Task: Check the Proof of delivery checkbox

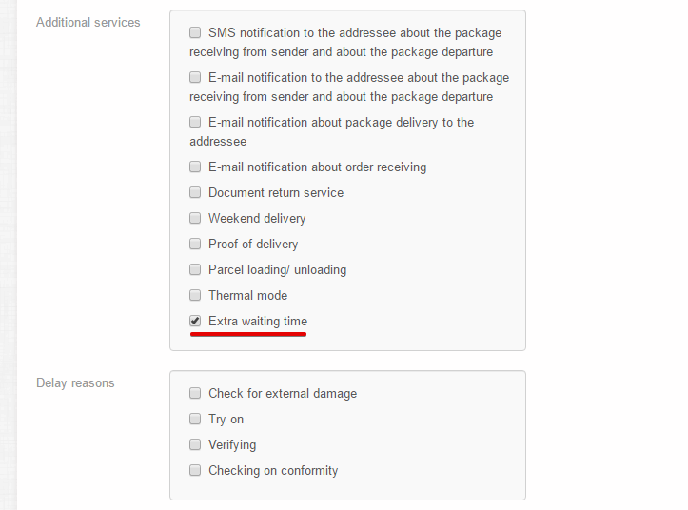Action: 195,244
